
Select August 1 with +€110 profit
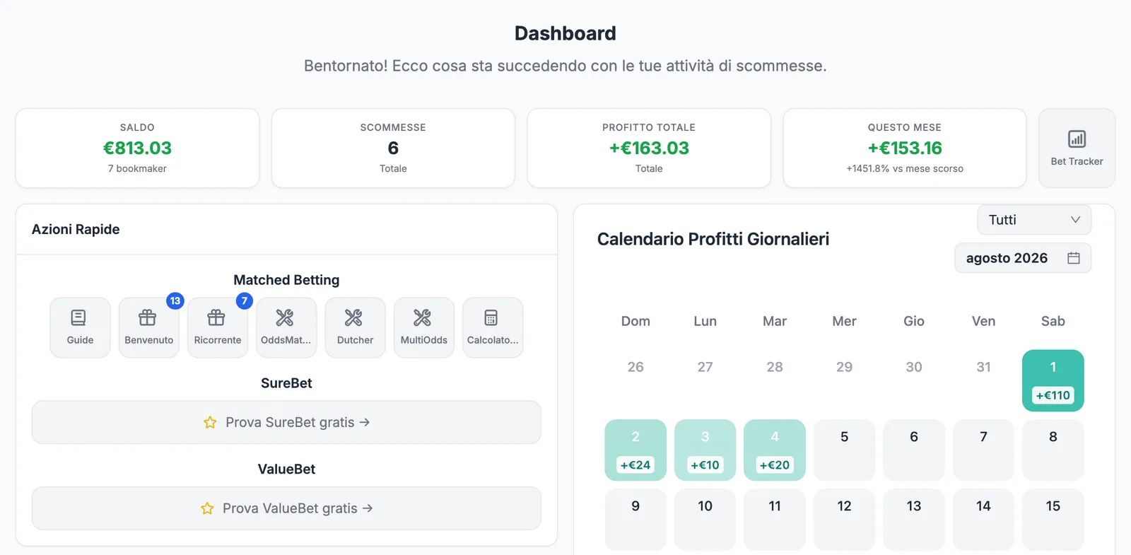[x=1053, y=380]
